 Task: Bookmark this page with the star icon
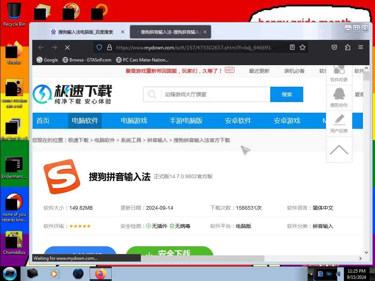[x=302, y=47]
